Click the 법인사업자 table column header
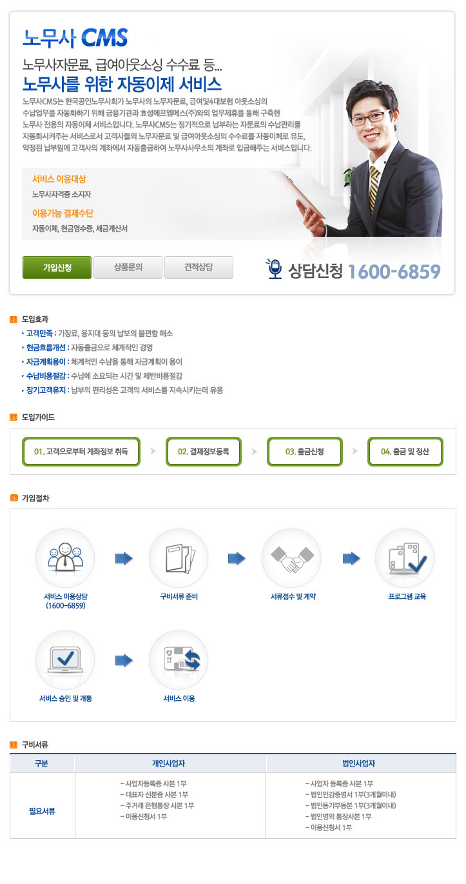 tap(360, 763)
